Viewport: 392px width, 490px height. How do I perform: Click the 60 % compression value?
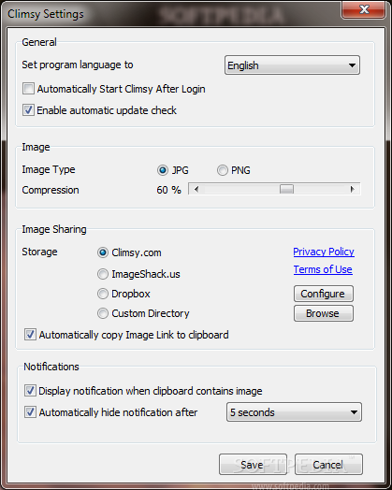pos(168,190)
